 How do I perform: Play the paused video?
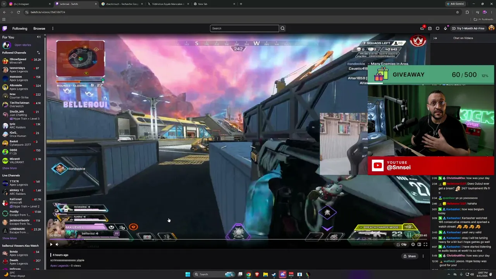(x=51, y=245)
